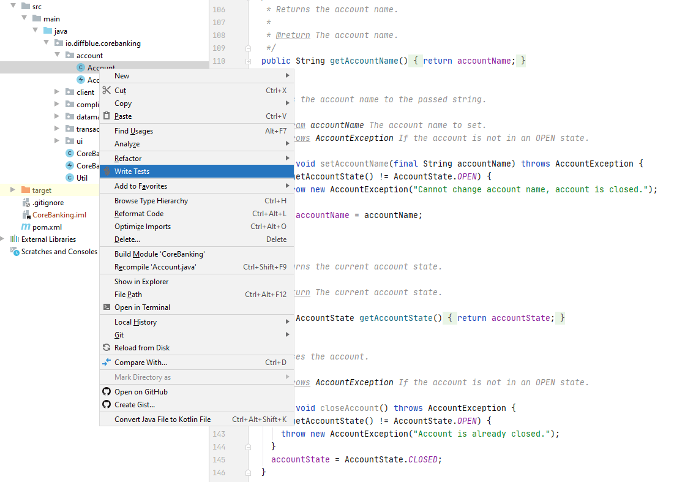Choose Show in Explorer
The image size is (674, 482).
pyautogui.click(x=197, y=281)
